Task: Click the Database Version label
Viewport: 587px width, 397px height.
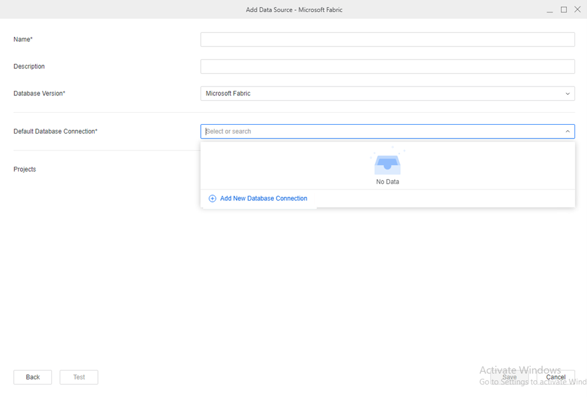Action: coord(40,93)
